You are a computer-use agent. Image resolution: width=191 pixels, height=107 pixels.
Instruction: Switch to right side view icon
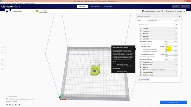click(19, 105)
